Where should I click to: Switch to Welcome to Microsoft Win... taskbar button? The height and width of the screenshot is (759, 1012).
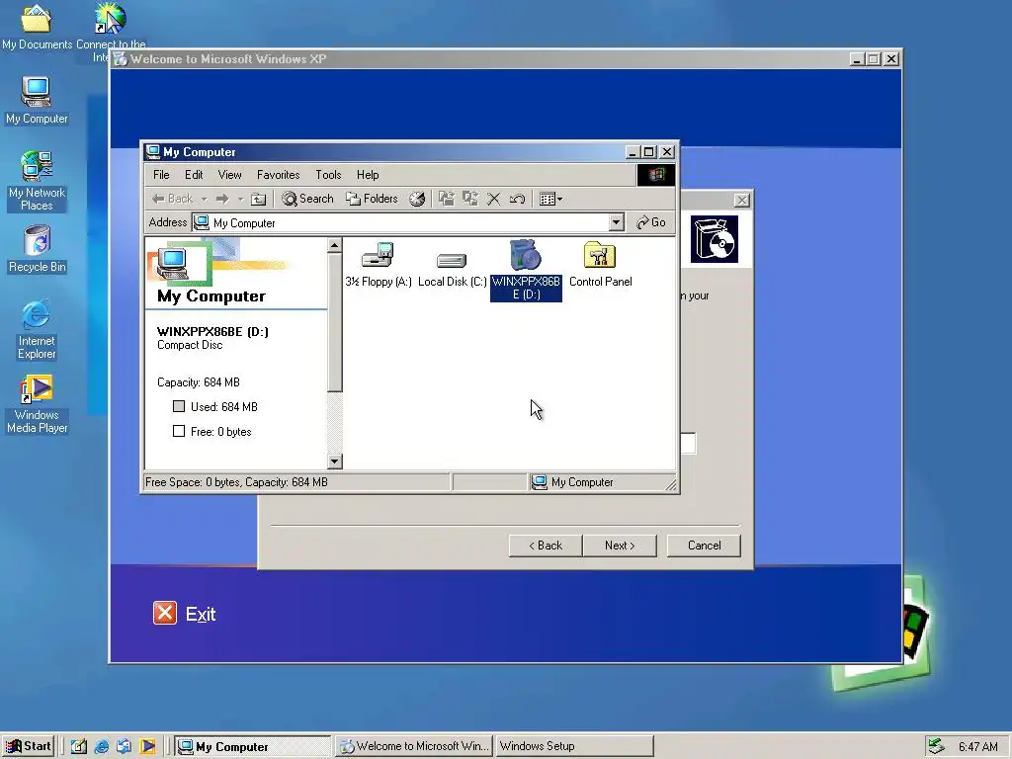414,747
